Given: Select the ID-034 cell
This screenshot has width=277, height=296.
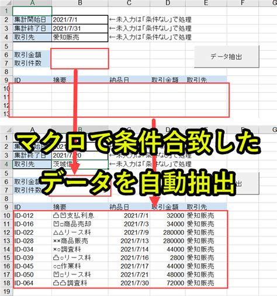Looking at the screenshot, I should tap(32, 249).
